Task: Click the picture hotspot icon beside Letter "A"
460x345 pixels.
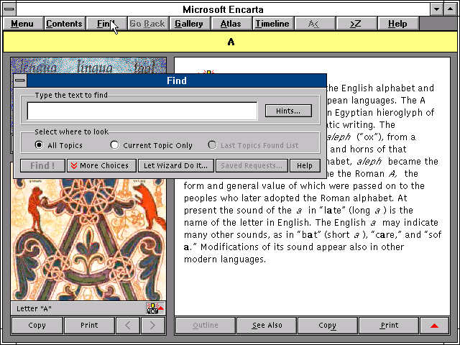Action: pos(155,308)
